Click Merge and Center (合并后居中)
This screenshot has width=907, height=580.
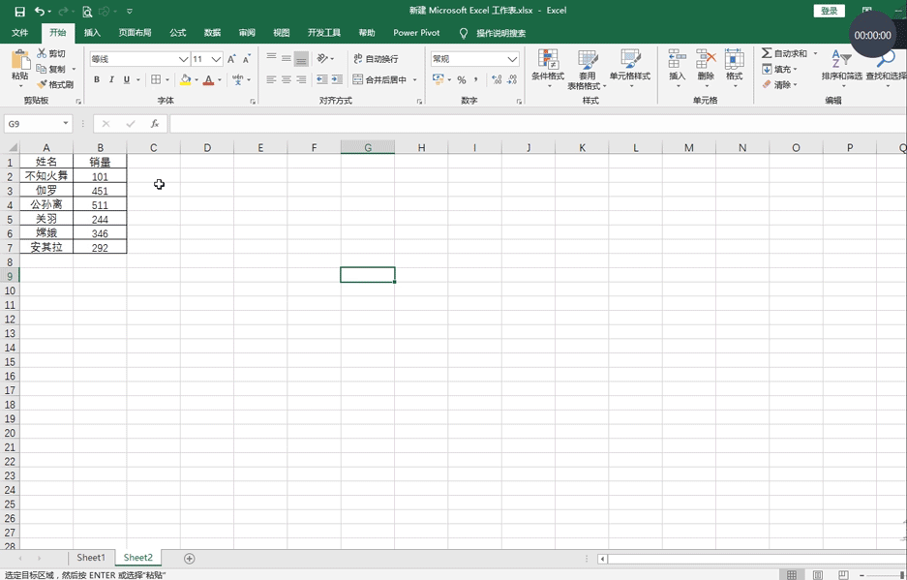click(x=379, y=79)
